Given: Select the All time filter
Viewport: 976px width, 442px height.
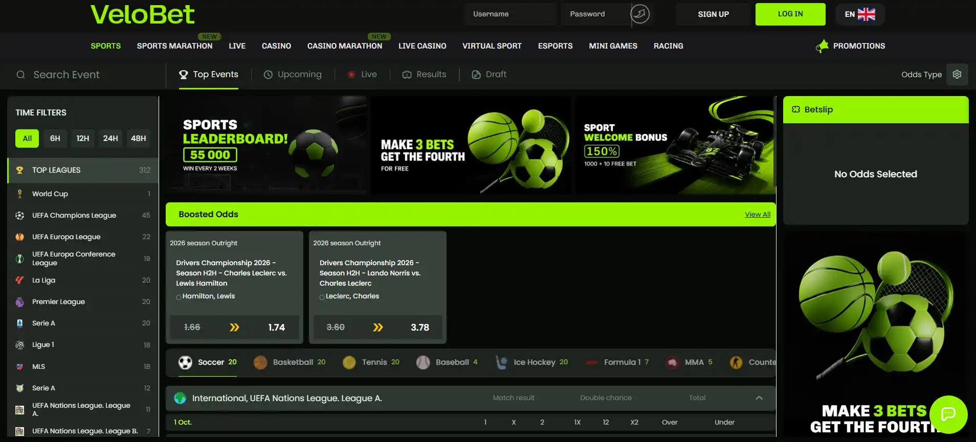Looking at the screenshot, I should coord(27,138).
